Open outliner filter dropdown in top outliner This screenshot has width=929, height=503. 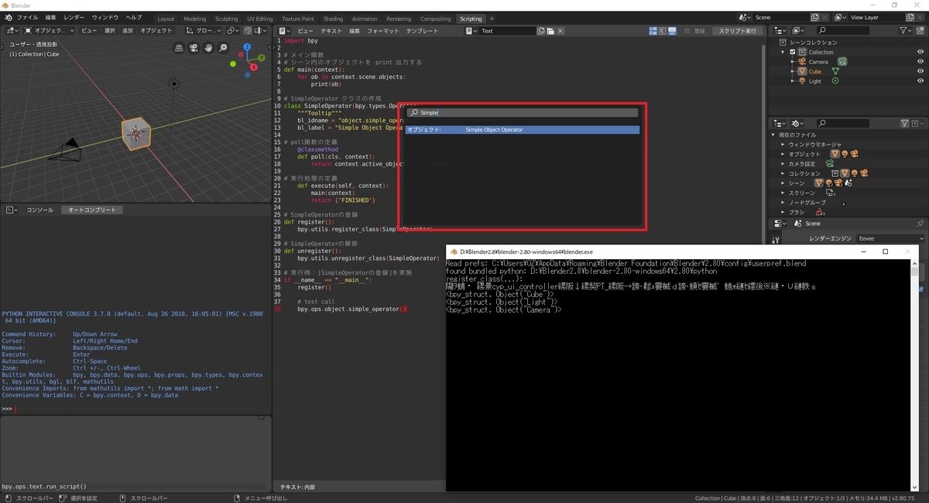pos(907,31)
